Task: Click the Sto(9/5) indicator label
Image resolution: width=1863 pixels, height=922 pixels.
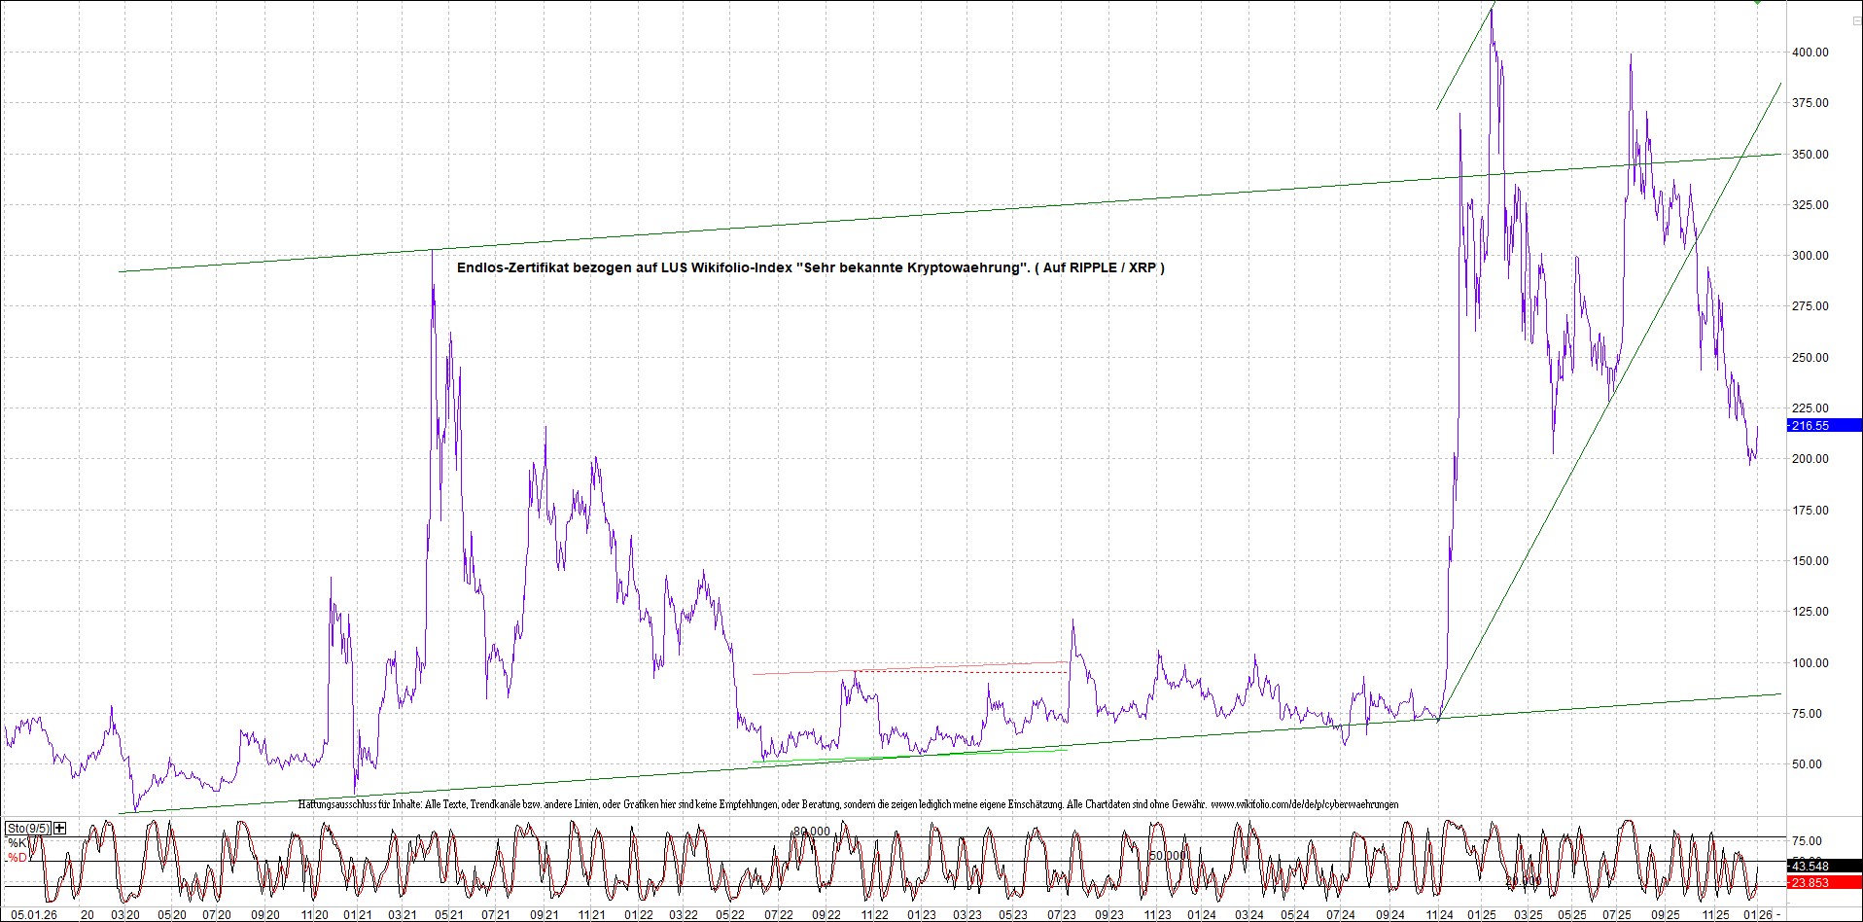Action: pyautogui.click(x=28, y=829)
